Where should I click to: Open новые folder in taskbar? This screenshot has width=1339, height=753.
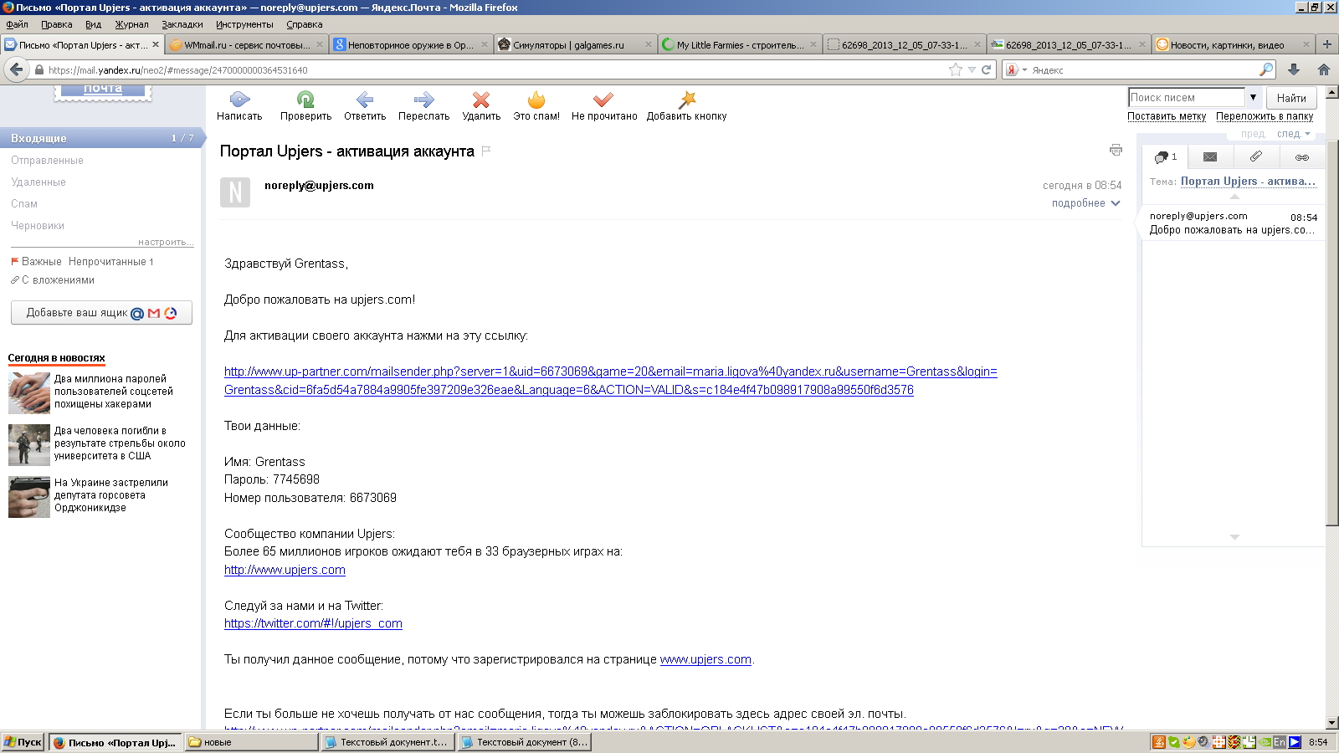[x=252, y=742]
